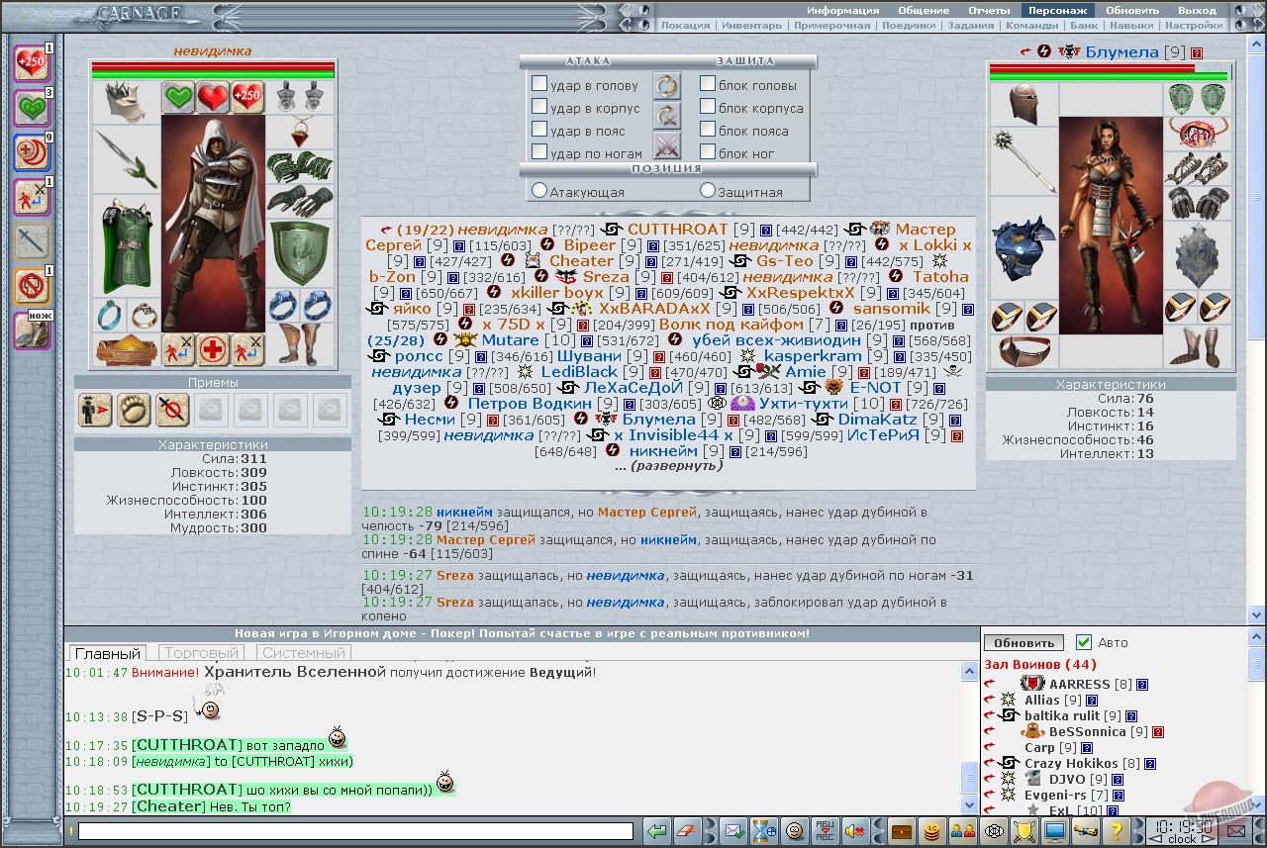This screenshot has width=1267, height=848.
Task: Click the green heart item in left sidebar
Action: tap(30, 108)
